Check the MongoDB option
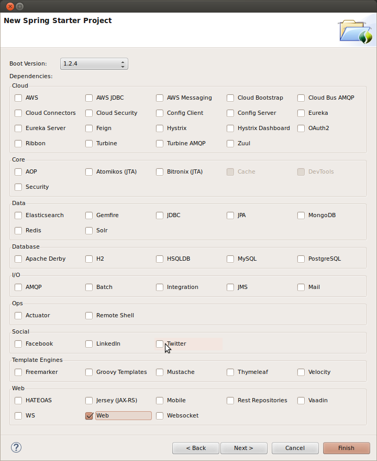Screen dimensions: 377x461 [x=301, y=216]
